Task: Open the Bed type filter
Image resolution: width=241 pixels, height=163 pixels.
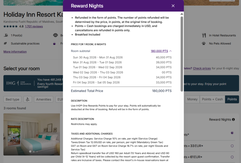Action: click(12, 99)
